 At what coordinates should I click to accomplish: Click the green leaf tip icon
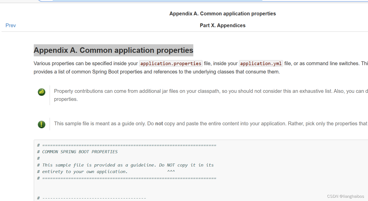pyautogui.click(x=42, y=92)
